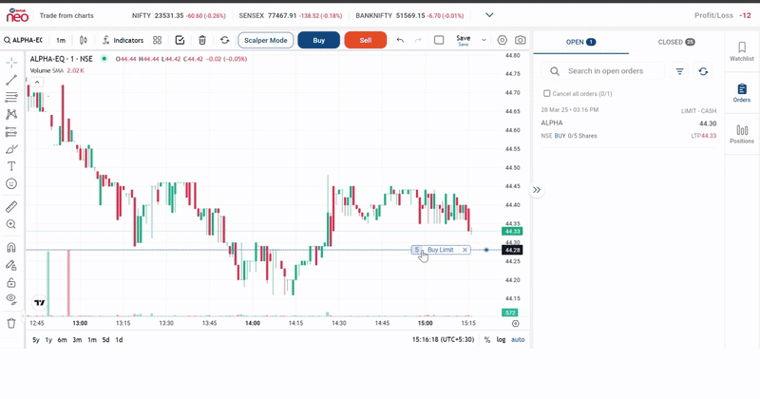The image size is (760, 399).
Task: Open the 1m timeframe interval dropdown
Action: (x=61, y=40)
